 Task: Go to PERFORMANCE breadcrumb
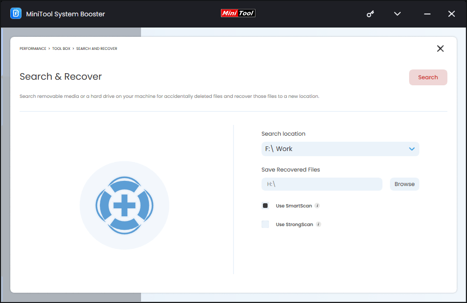[x=33, y=48]
